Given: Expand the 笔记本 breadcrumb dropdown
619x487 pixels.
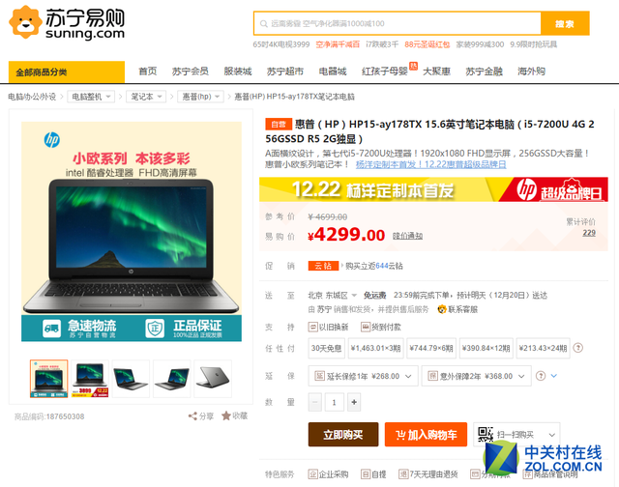Looking at the screenshot, I should [x=146, y=97].
